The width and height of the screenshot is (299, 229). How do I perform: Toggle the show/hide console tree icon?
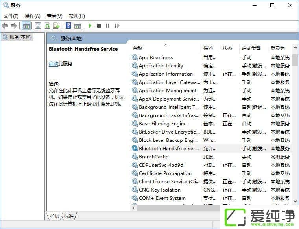point(26,26)
